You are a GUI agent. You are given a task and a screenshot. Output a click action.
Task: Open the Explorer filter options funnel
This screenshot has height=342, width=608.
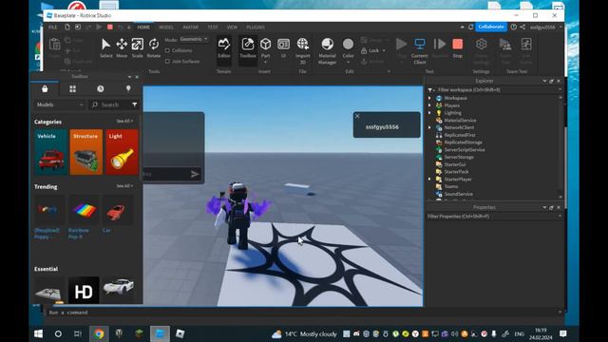pos(430,90)
